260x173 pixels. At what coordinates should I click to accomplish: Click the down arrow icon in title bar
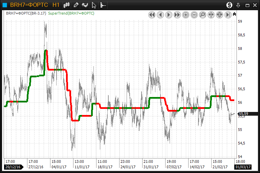(x=238, y=5)
